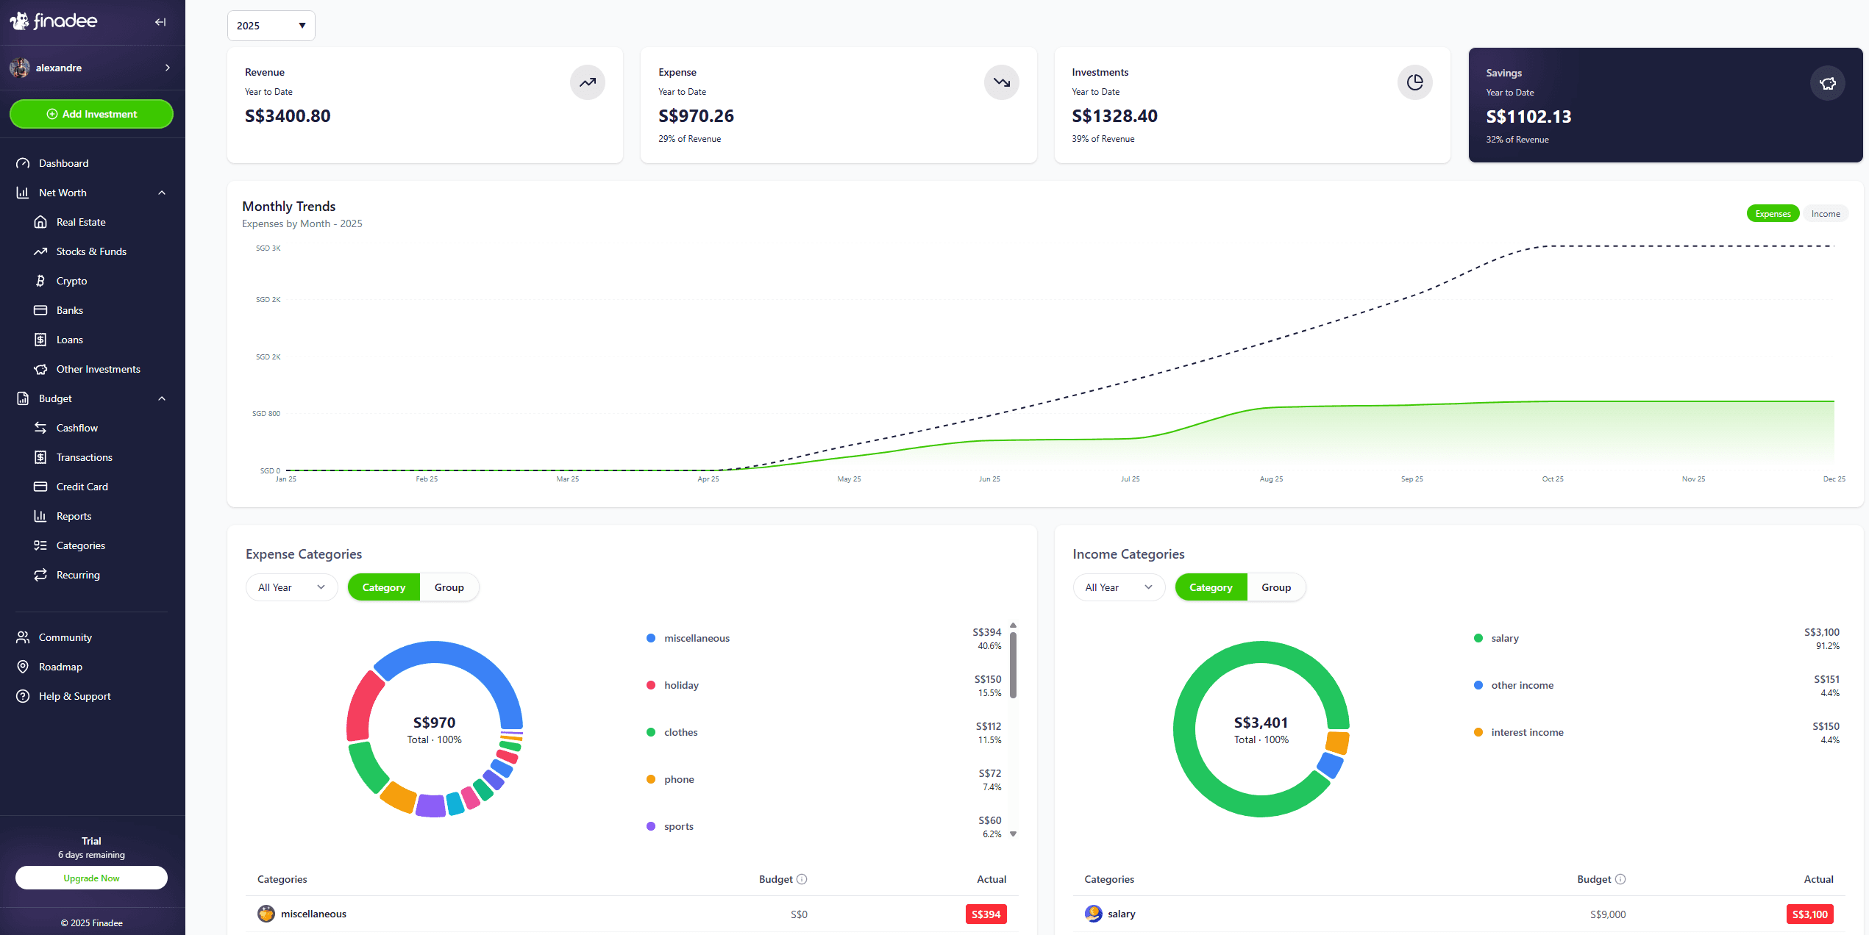Image resolution: width=1869 pixels, height=935 pixels.
Task: Open the 2025 year dropdown
Action: coord(271,25)
